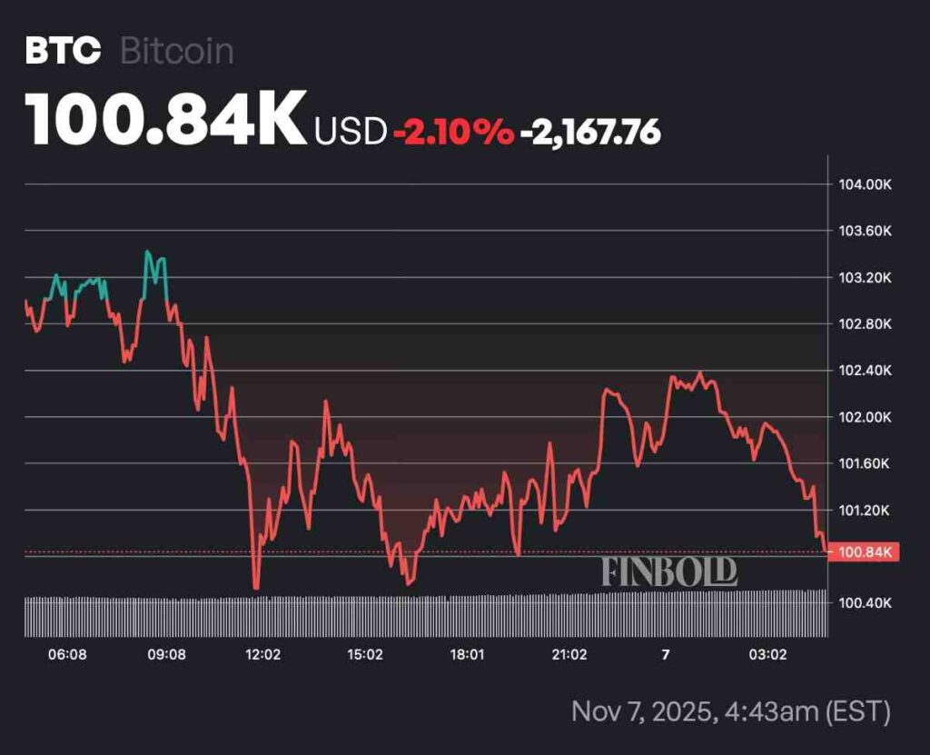Select the 18:01 time axis marker
The height and width of the screenshot is (755, 930).
click(x=466, y=655)
